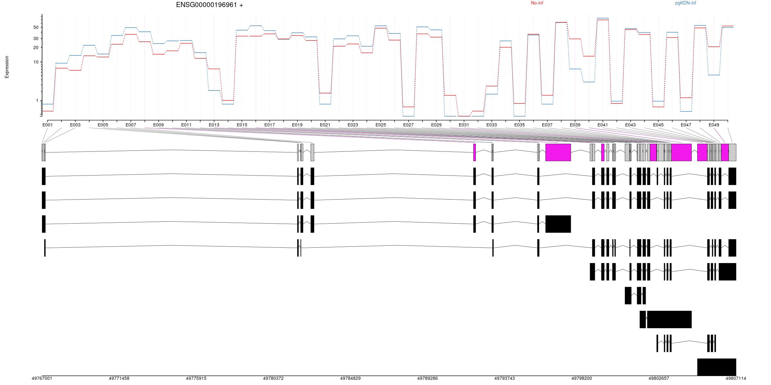771x385 pixels.
Task: Click the wide black exon of the two-exon transcript
Action: coord(669,320)
